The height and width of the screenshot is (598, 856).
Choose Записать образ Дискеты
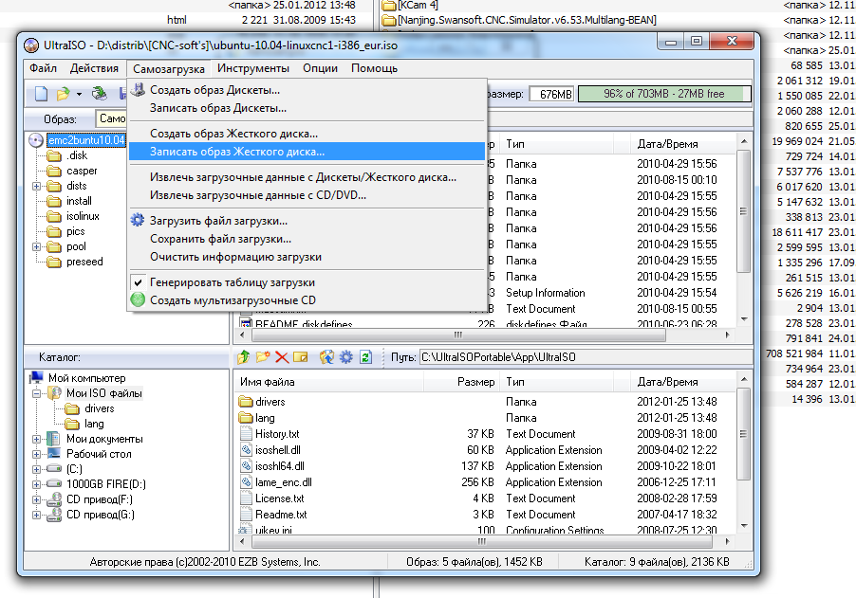pos(307,108)
